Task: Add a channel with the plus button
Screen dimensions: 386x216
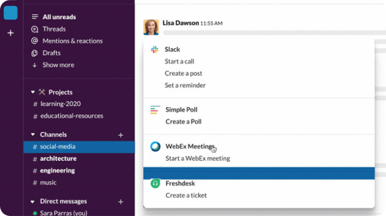Action: pos(121,135)
